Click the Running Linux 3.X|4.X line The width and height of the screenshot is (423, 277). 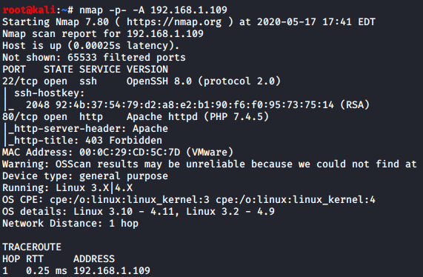[x=67, y=187]
